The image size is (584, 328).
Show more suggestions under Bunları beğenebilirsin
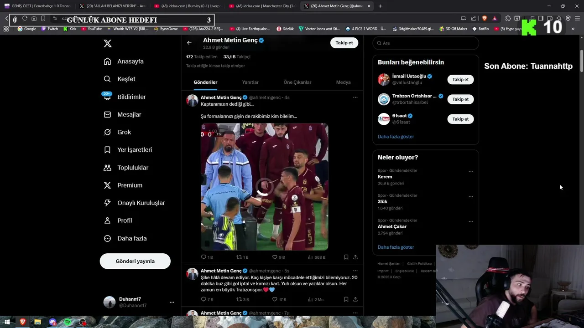tap(396, 137)
